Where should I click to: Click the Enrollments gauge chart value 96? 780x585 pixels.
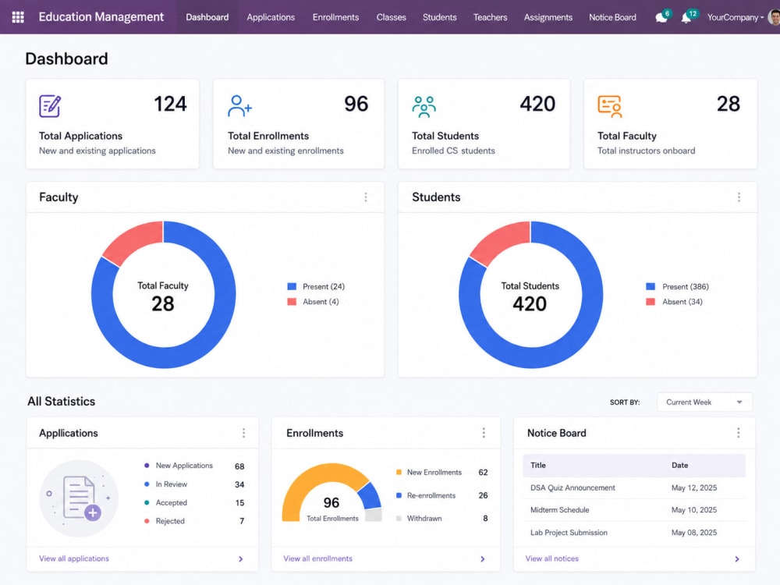[x=331, y=502]
